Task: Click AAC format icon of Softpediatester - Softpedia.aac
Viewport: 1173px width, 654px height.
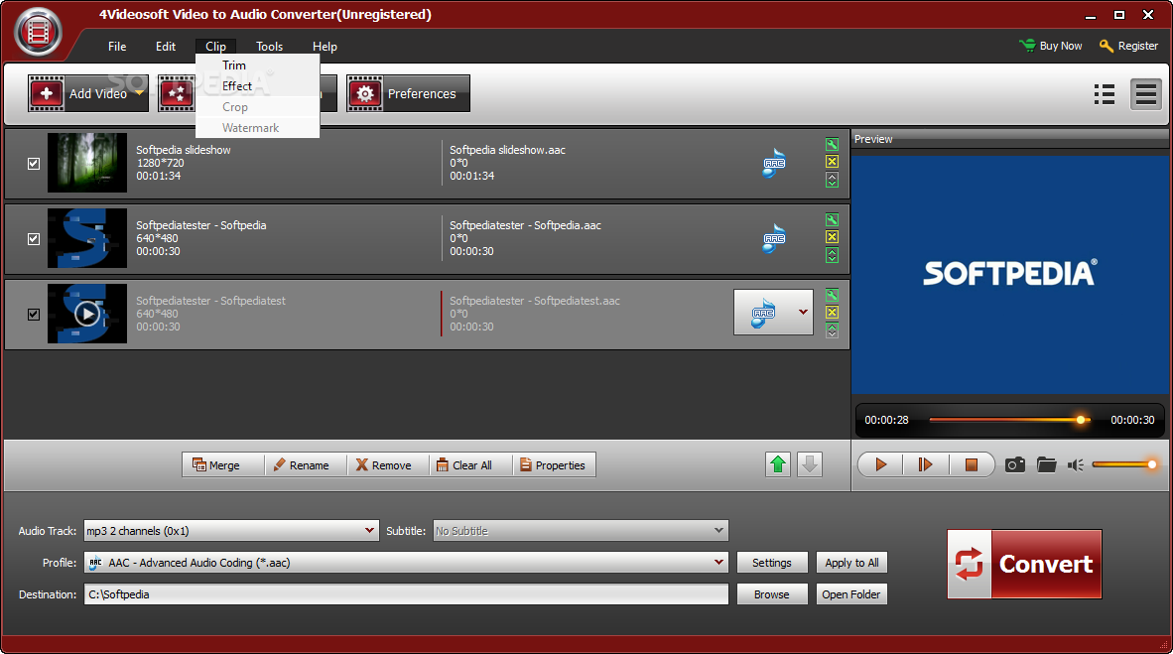Action: click(x=774, y=239)
